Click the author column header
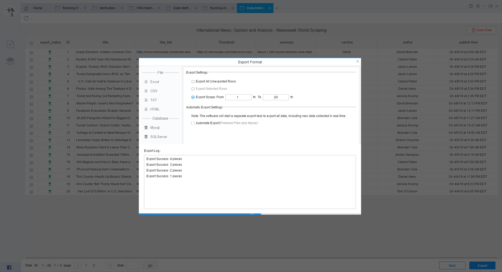 [408, 42]
